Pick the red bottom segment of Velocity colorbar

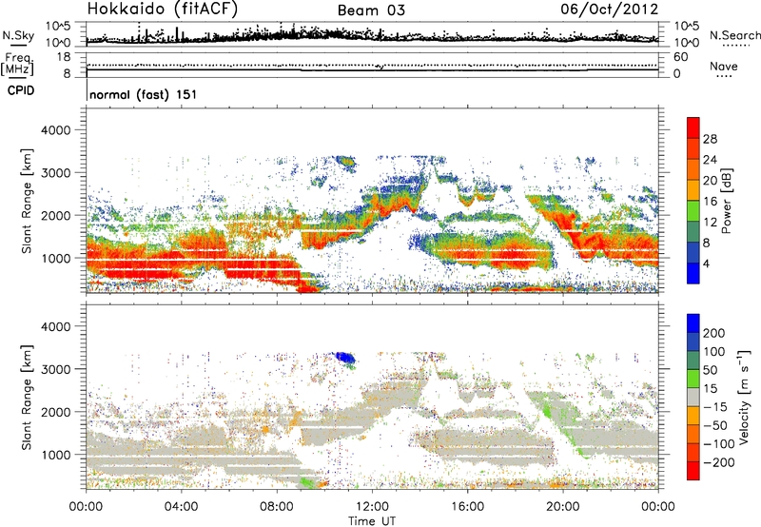click(693, 471)
